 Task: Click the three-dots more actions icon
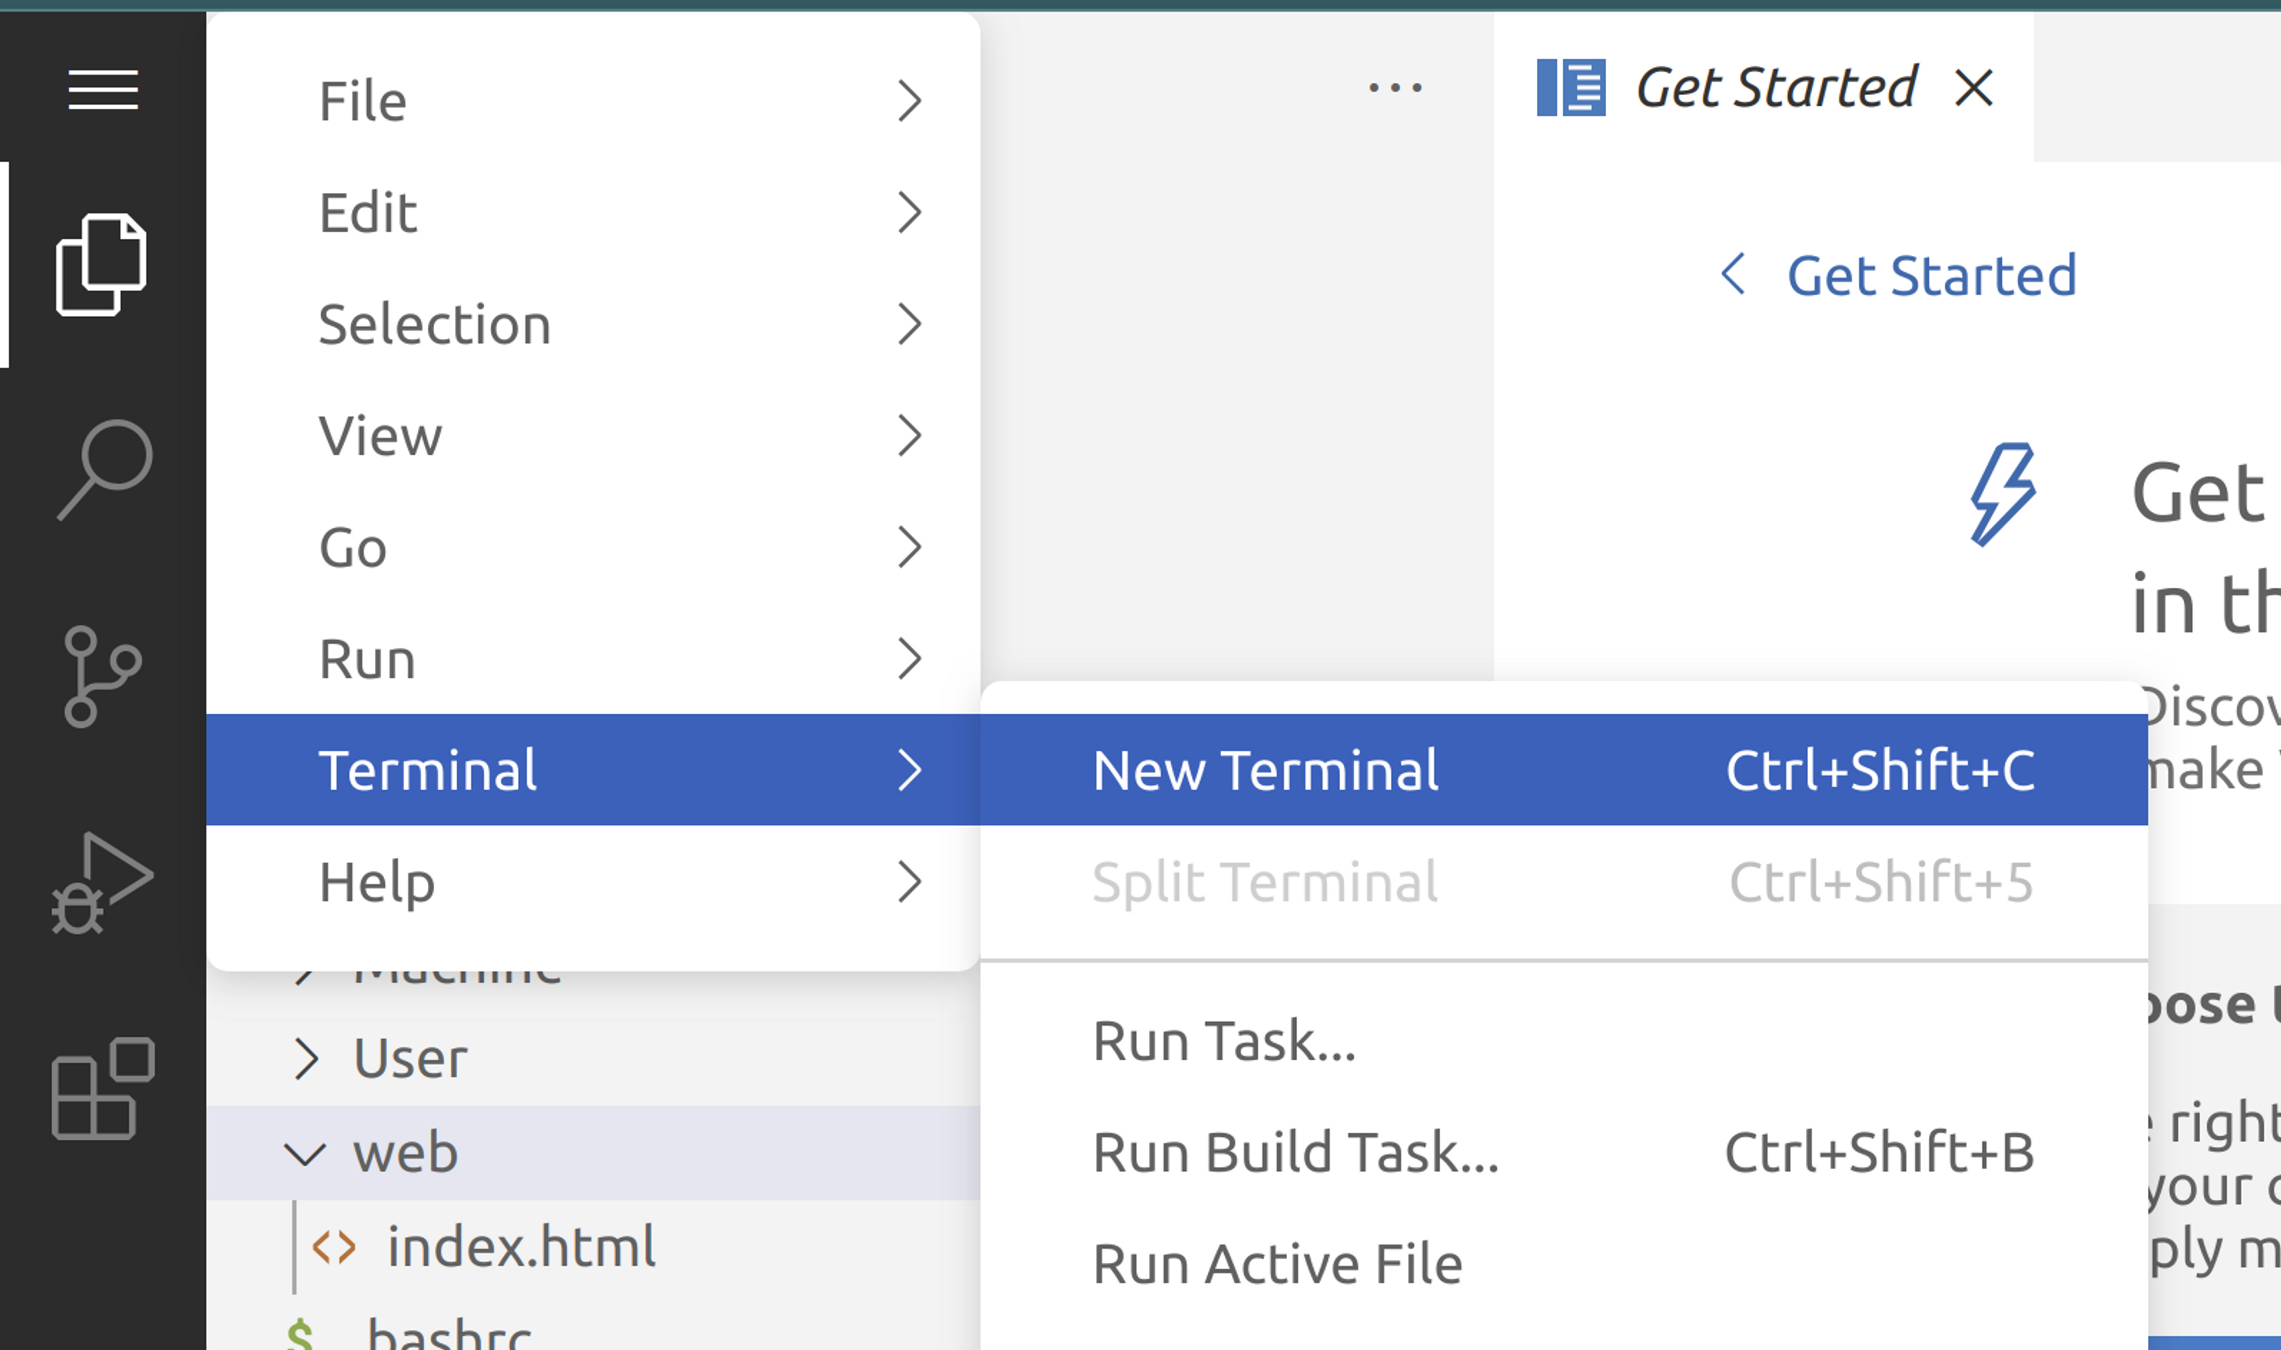pyautogui.click(x=1395, y=88)
